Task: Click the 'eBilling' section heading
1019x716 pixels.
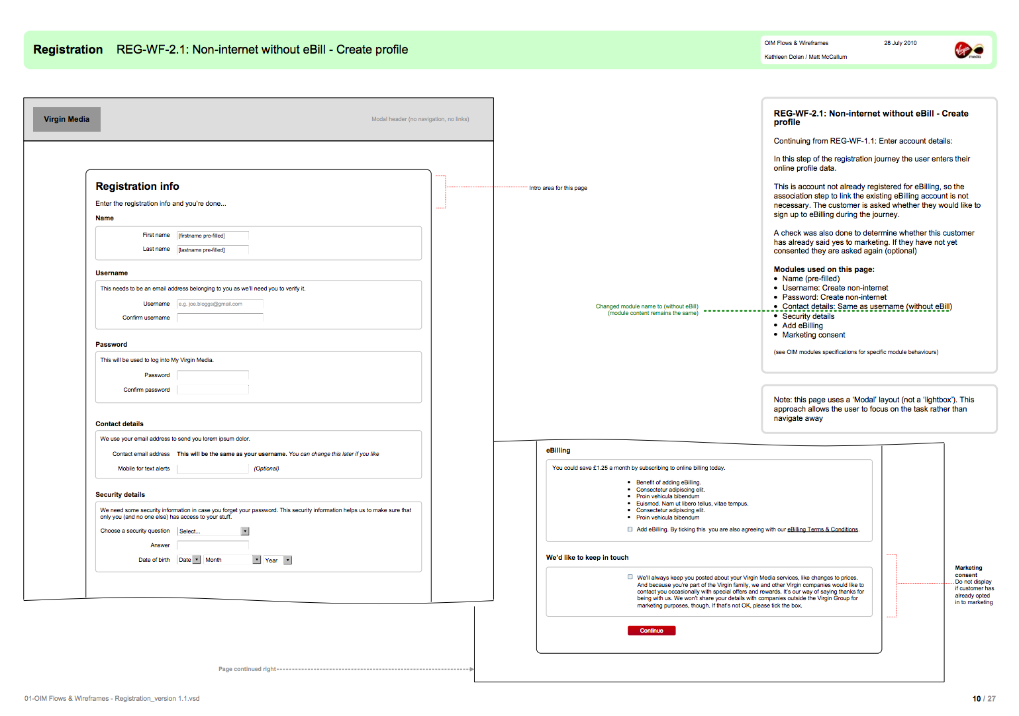Action: point(558,451)
